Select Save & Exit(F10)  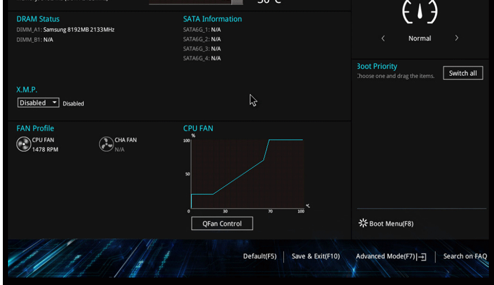coord(316,256)
